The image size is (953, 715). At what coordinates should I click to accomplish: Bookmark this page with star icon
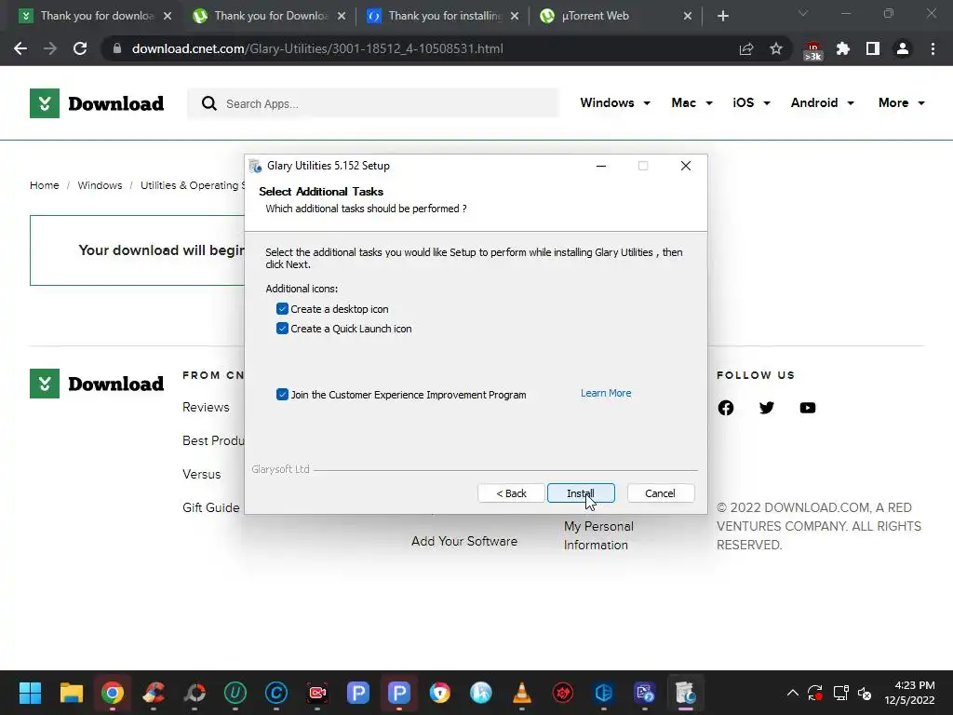pos(776,48)
